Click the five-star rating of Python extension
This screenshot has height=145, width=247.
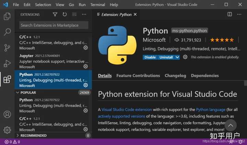222,40
